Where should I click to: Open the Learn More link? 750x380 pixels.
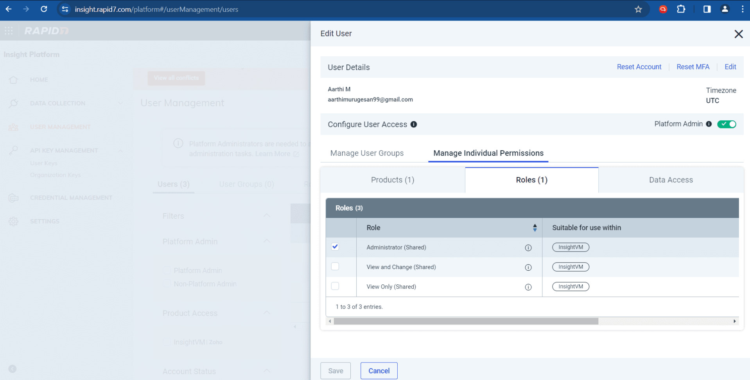(277, 154)
